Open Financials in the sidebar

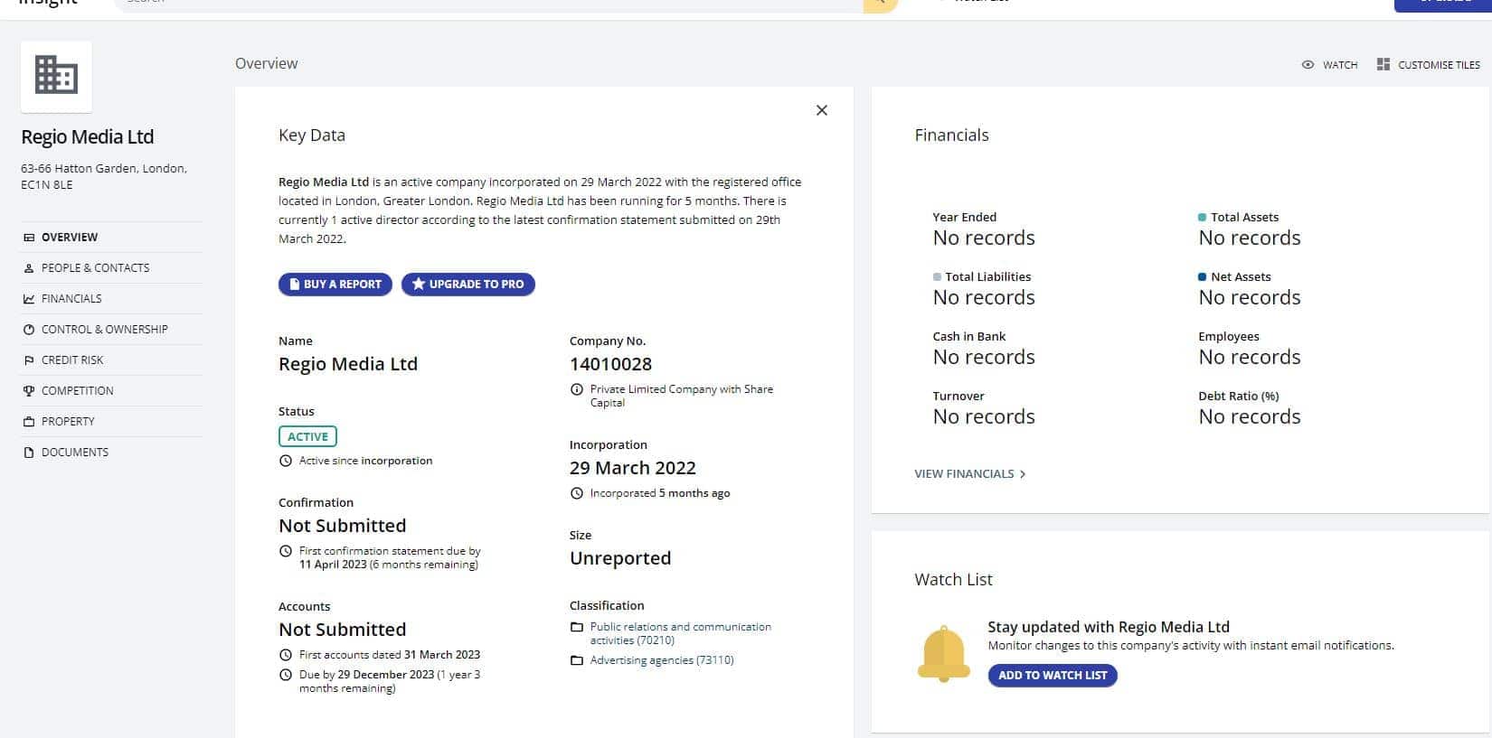tap(71, 299)
